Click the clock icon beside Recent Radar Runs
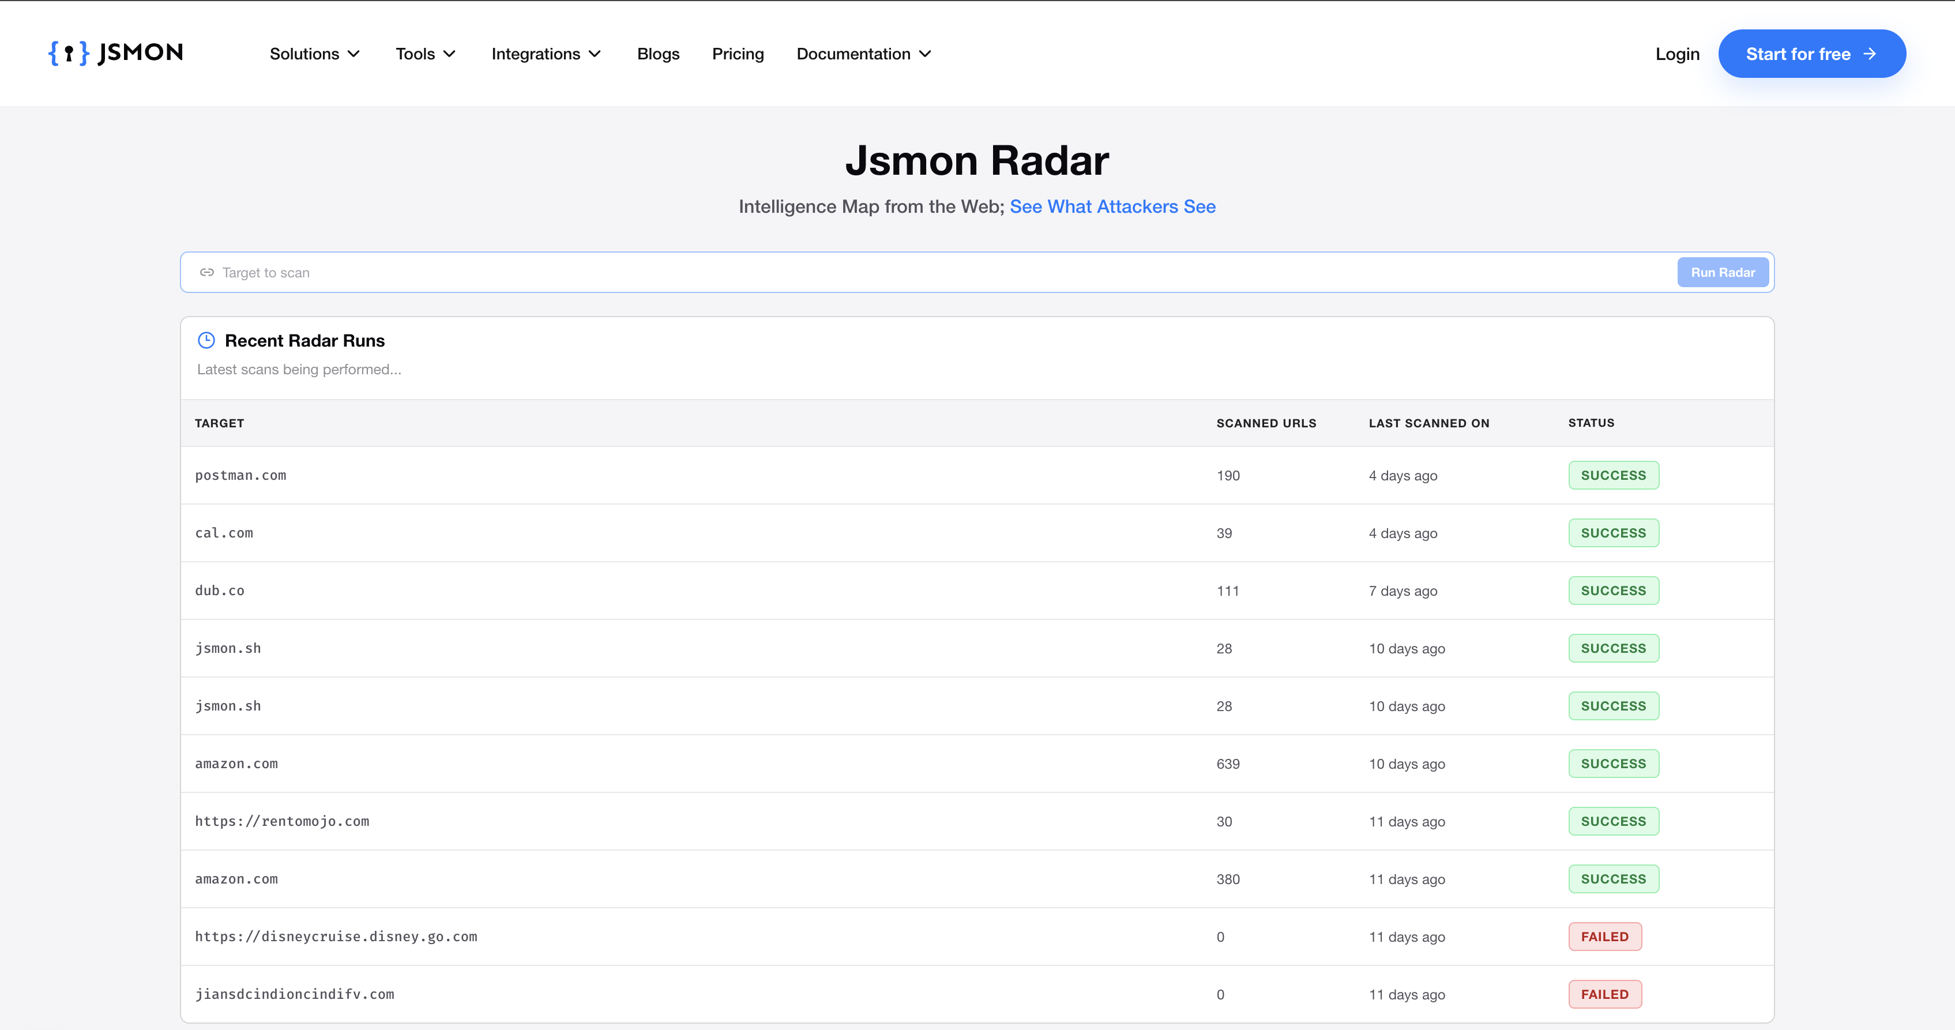The width and height of the screenshot is (1955, 1030). [x=206, y=340]
